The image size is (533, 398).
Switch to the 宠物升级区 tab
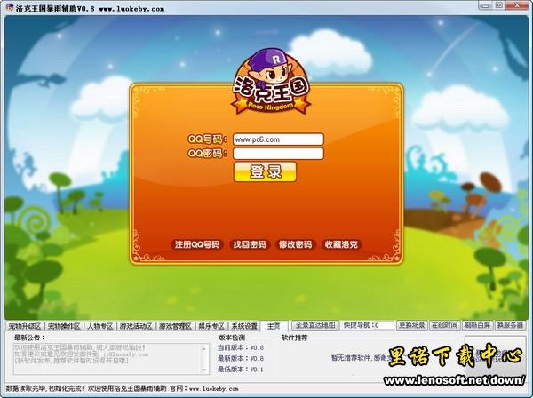[25, 326]
